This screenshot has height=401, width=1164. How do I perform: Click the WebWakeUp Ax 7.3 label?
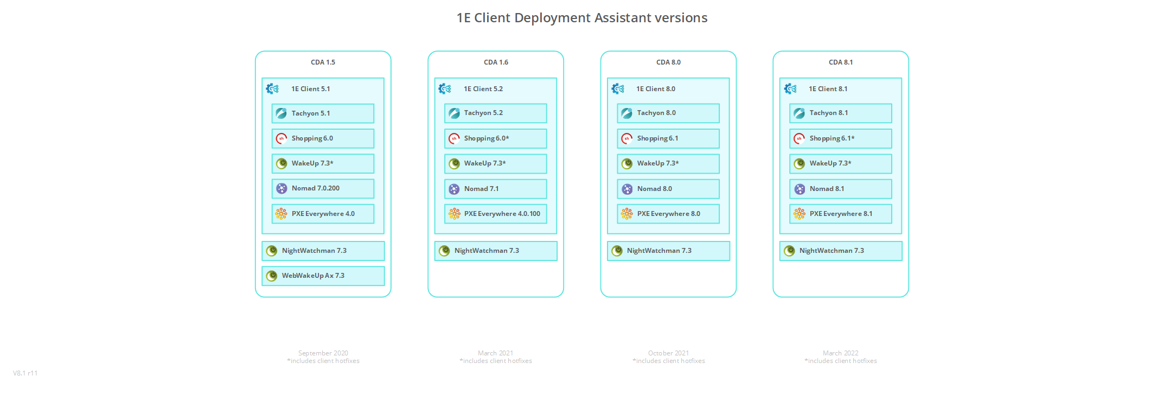coord(313,276)
